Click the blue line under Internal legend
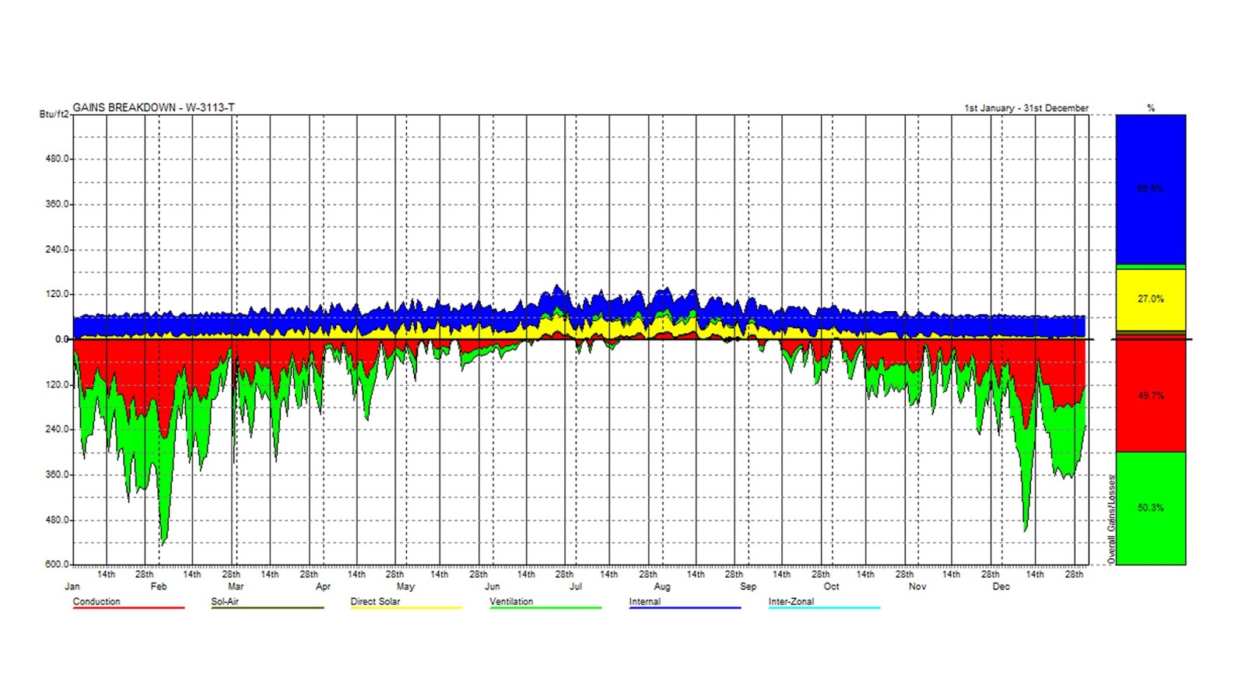 685,608
